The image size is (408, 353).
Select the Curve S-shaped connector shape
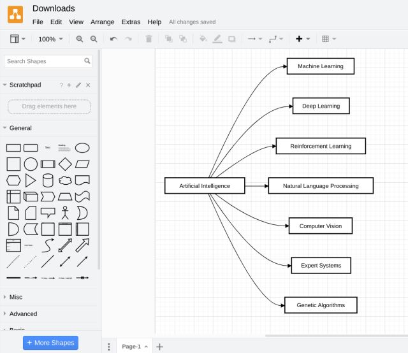coord(48,245)
